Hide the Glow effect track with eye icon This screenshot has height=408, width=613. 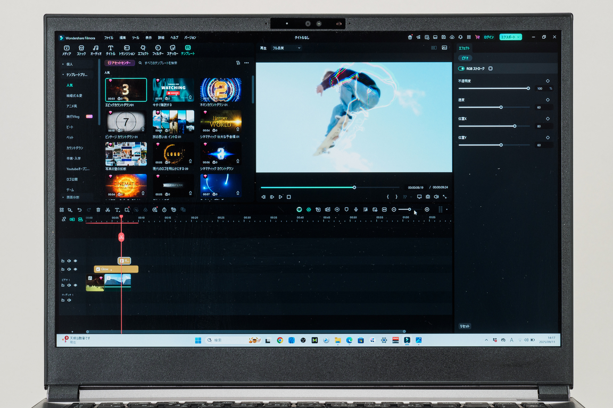point(76,269)
